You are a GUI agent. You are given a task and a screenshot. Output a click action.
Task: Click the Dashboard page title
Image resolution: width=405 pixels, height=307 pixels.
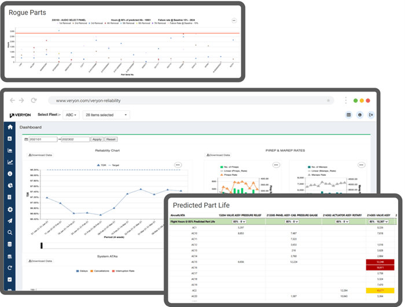coord(31,127)
